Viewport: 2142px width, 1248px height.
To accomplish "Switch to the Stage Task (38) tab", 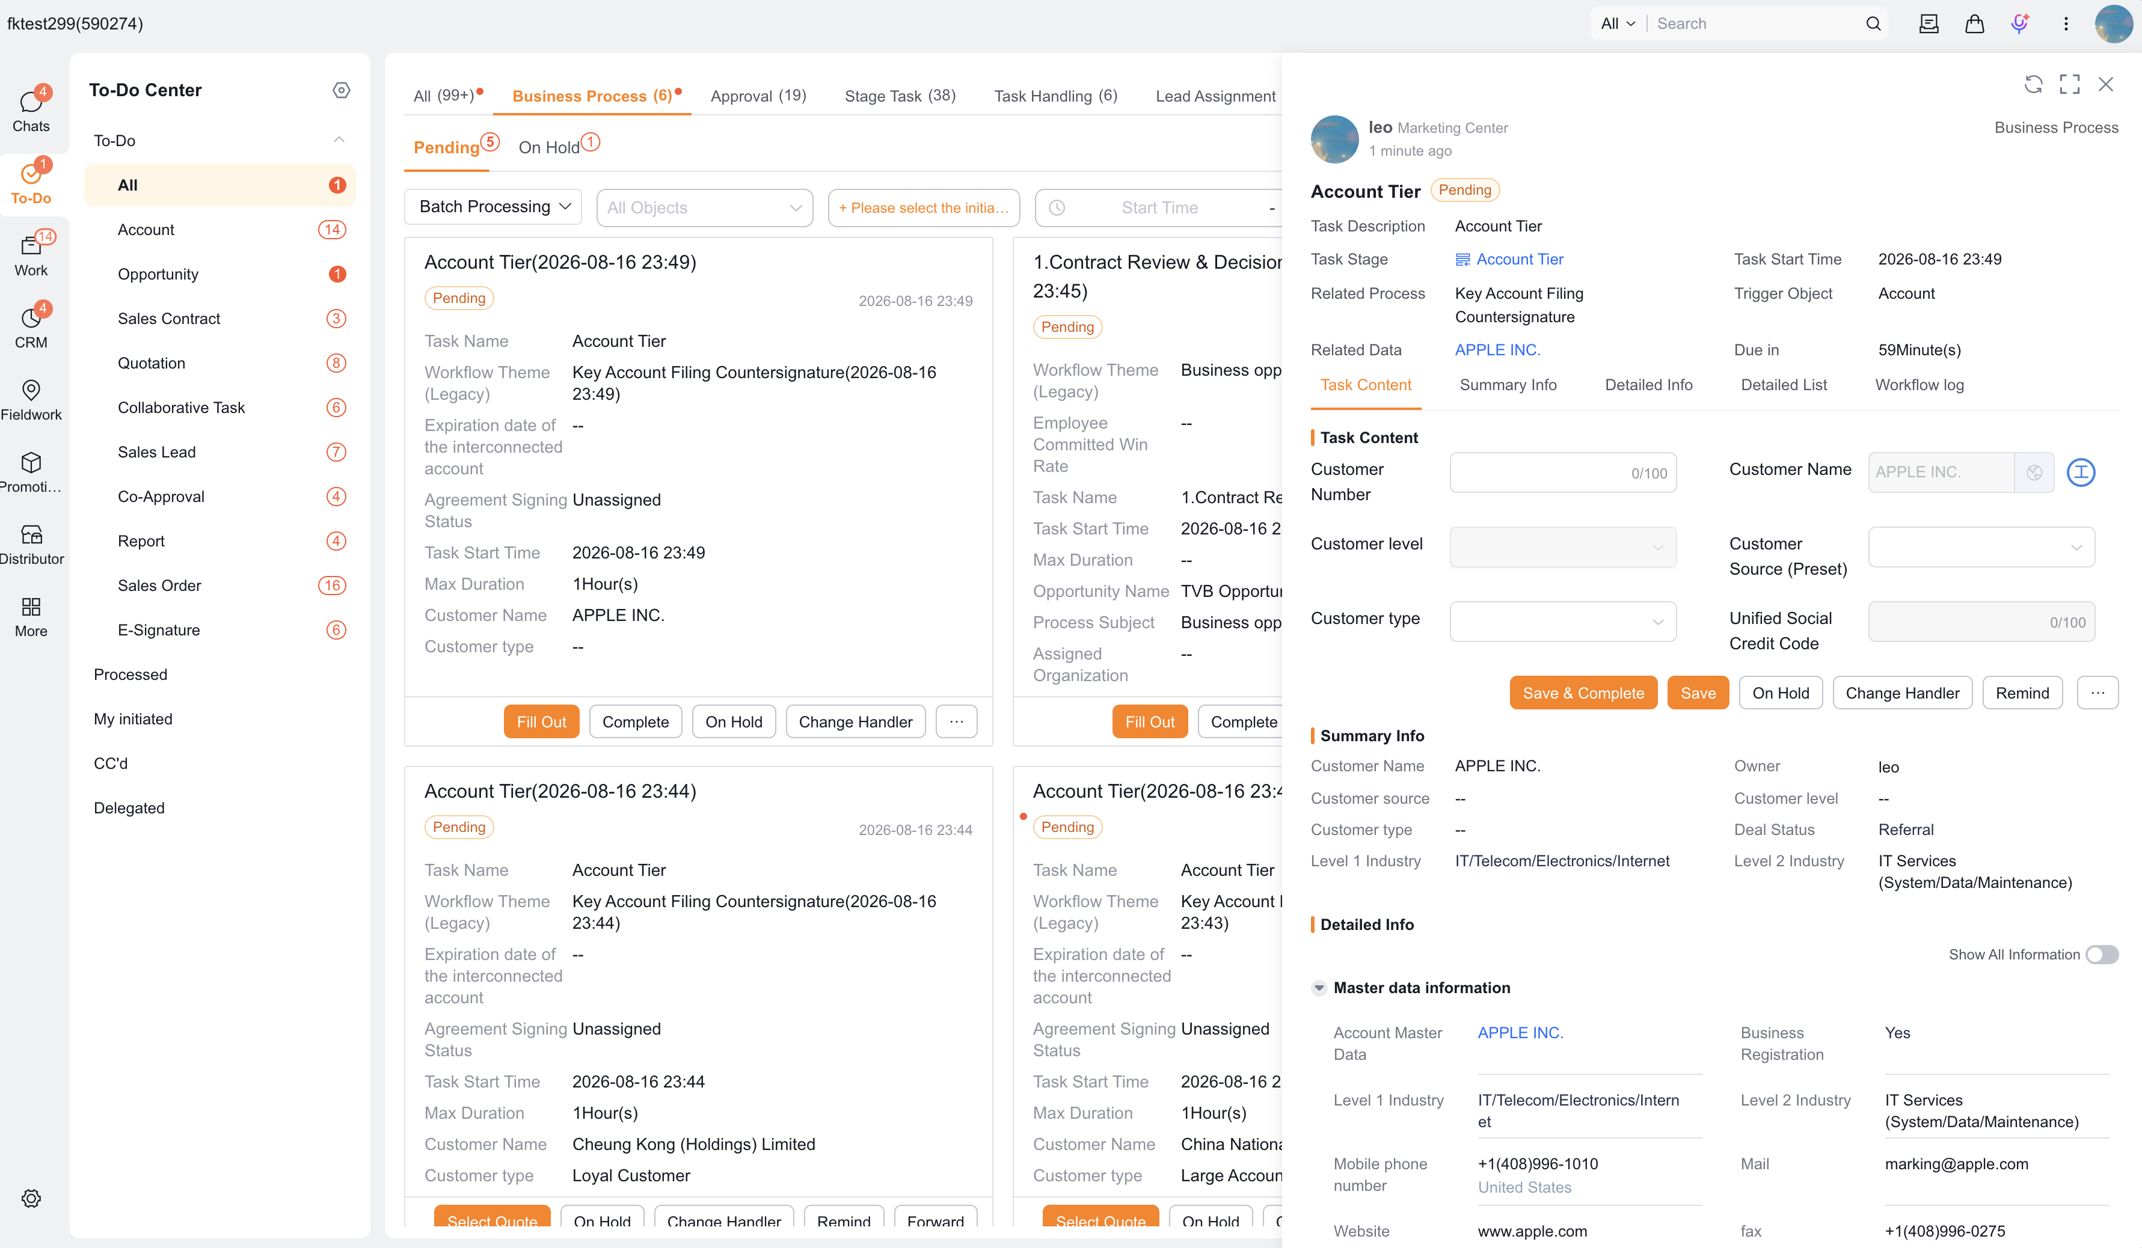I will (900, 96).
